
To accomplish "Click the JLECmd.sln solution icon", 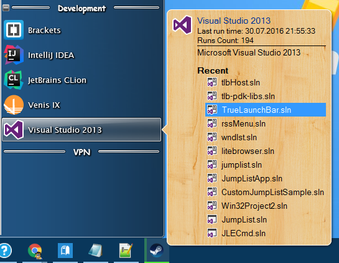I will coord(212,233).
